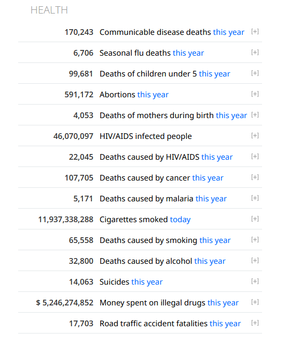Click the Cigarettes smoked today counter number

click(x=66, y=220)
